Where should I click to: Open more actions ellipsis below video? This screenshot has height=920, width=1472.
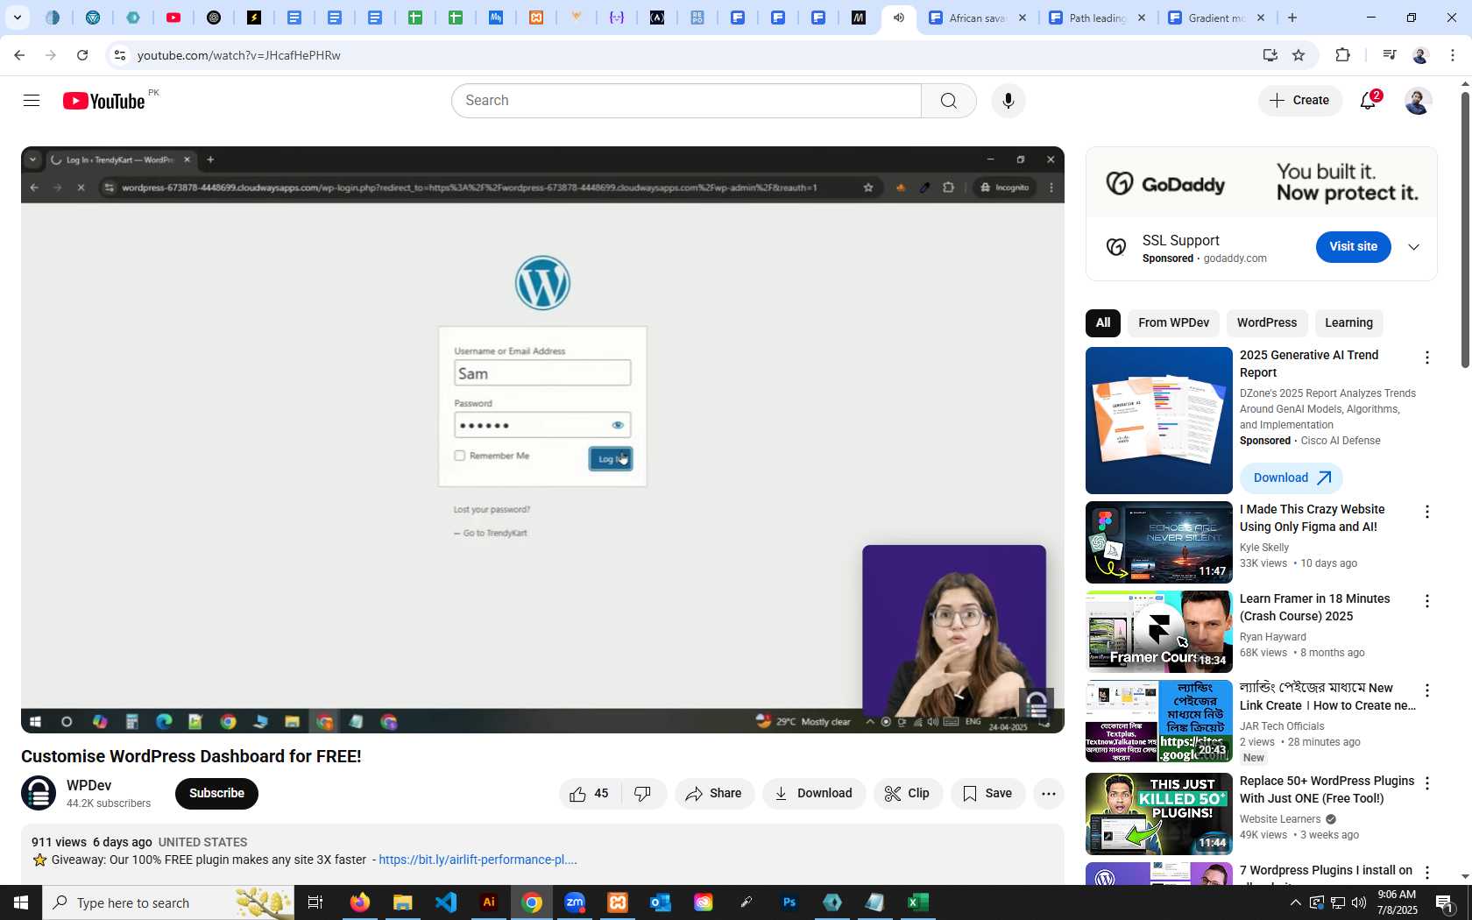click(x=1048, y=794)
